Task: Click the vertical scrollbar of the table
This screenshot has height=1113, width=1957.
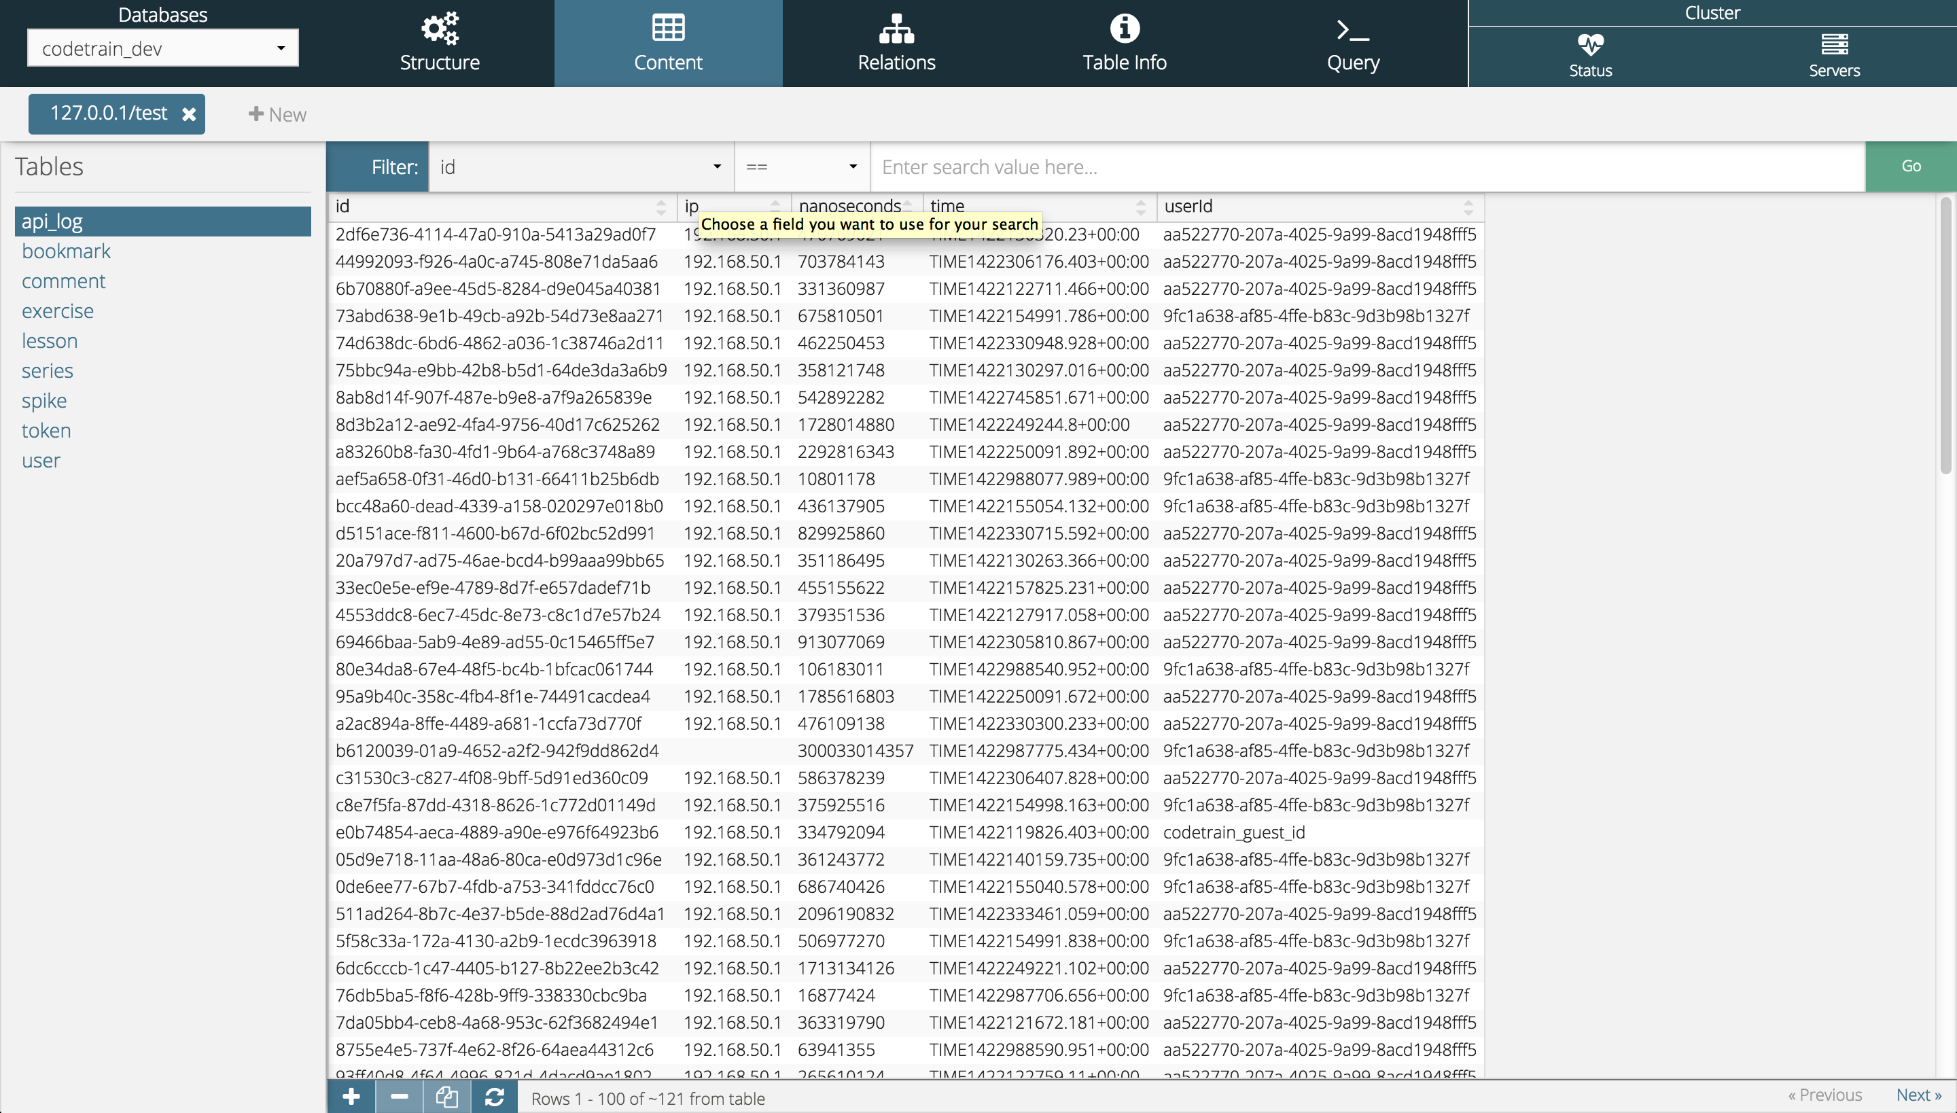Action: point(1945,336)
